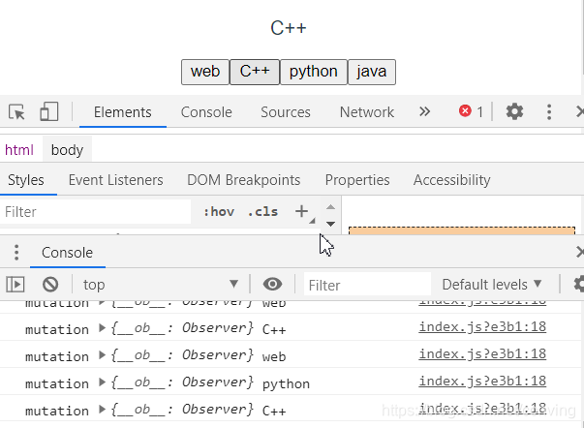Show more DevTools tabs with the chevron

tap(424, 112)
